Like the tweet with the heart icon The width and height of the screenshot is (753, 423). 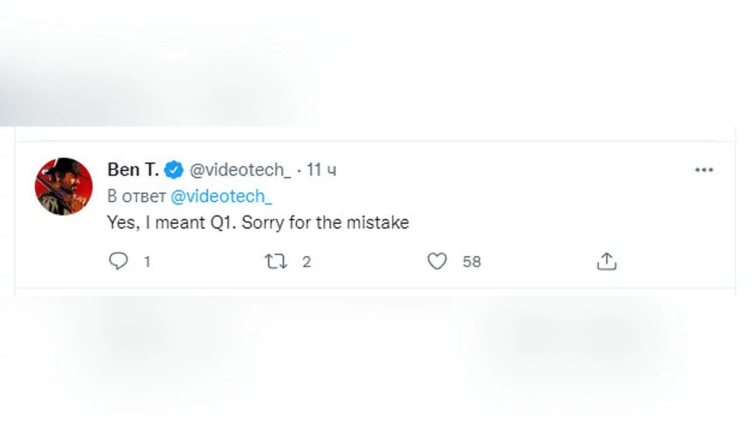point(437,261)
